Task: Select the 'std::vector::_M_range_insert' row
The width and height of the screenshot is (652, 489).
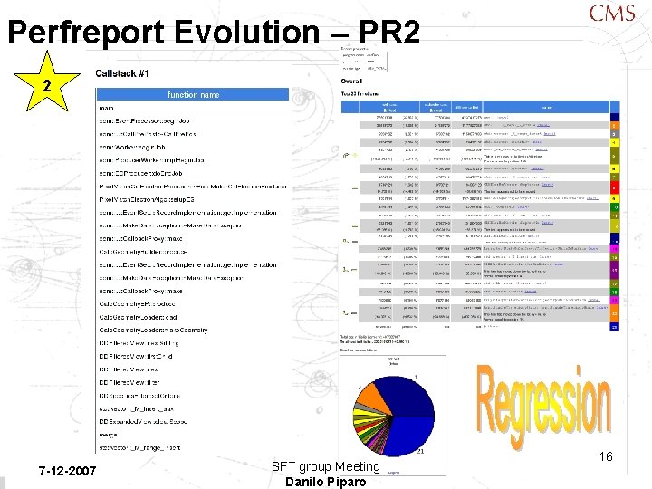Action: pos(193,448)
